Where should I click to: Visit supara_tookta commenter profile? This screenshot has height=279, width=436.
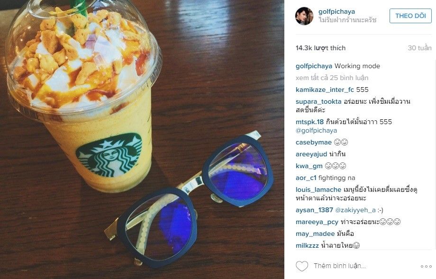point(318,102)
